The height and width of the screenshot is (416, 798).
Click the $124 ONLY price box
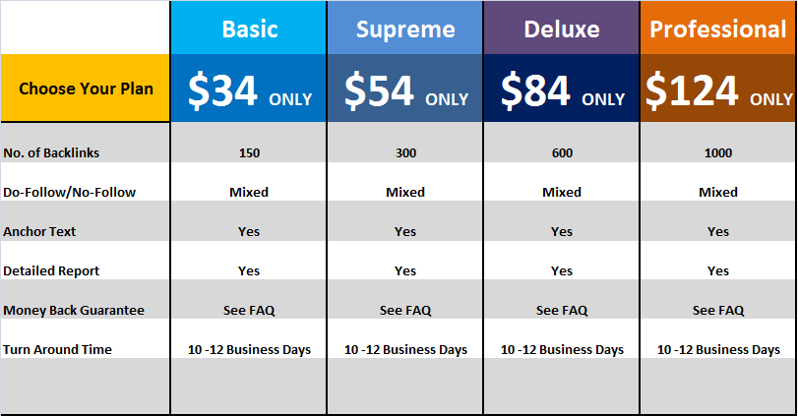(718, 88)
